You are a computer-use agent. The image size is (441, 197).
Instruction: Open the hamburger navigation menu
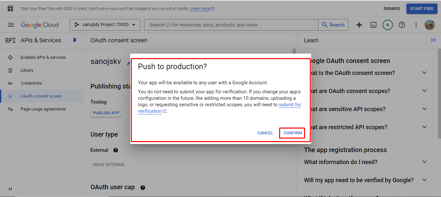11,25
